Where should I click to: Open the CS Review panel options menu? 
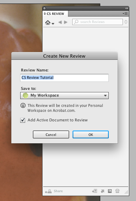(125, 13)
